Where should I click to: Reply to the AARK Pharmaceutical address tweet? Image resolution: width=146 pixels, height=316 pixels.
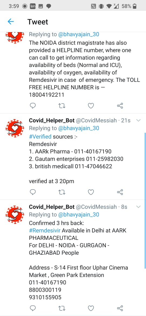pos(33,308)
